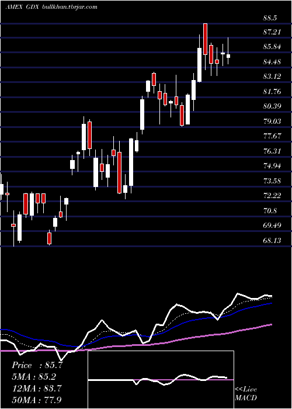
Task: Click the 80.39 price axis label
Action: (272, 106)
